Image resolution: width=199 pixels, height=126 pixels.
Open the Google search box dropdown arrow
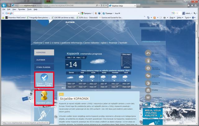pyautogui.click(x=79, y=13)
